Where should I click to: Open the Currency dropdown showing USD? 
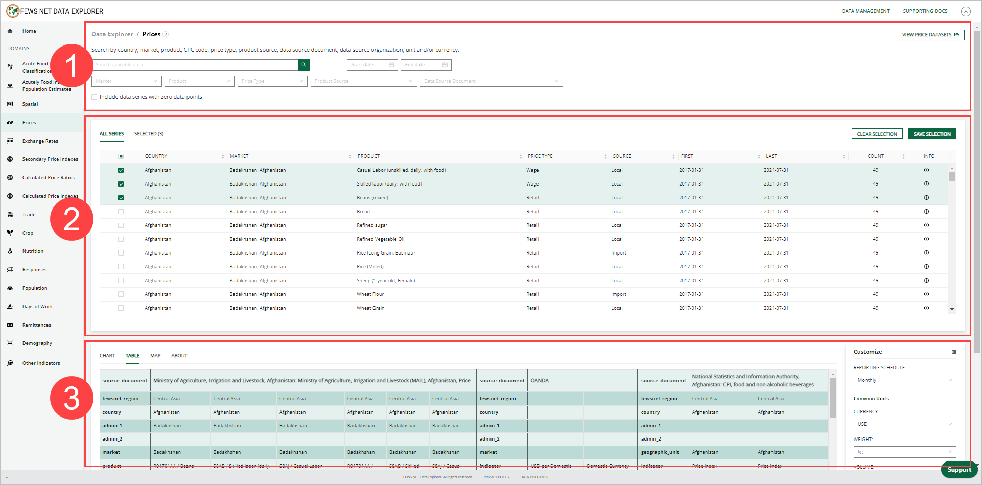pyautogui.click(x=904, y=424)
